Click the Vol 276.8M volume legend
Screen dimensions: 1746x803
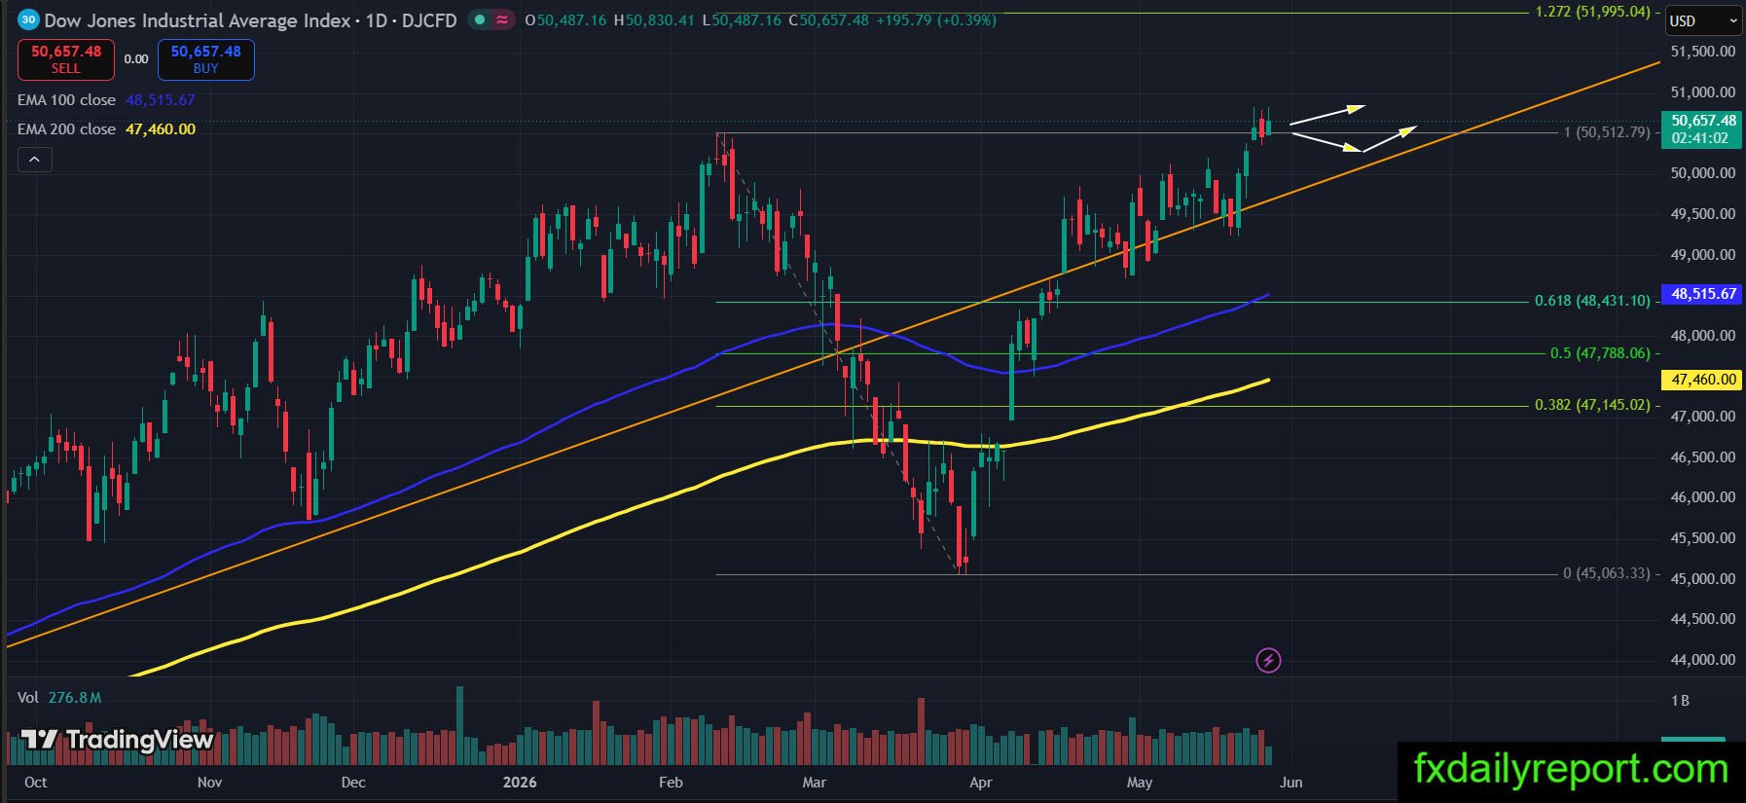(59, 698)
